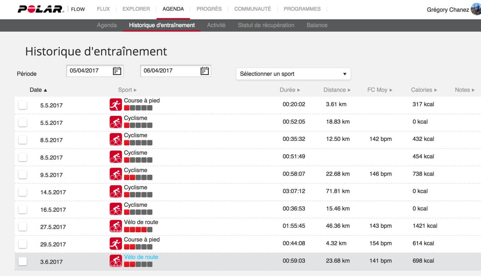Screen dimensions: 481x276
Task: Click the 154 bpm heart rate value
Action: [x=380, y=243]
